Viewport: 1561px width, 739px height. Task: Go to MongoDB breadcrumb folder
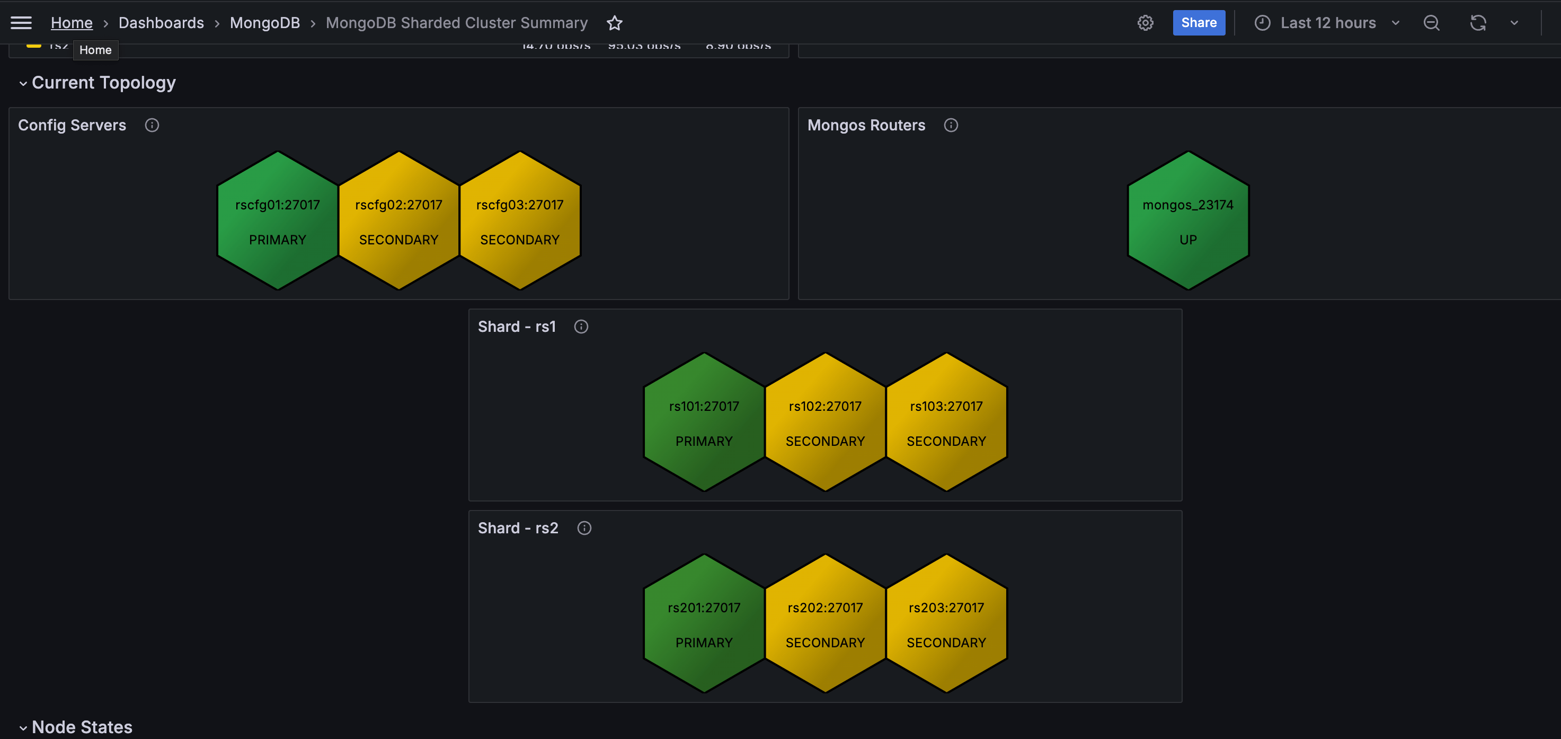[264, 23]
